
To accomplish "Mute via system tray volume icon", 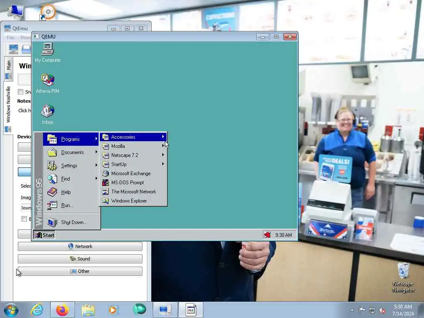I will 382,311.
